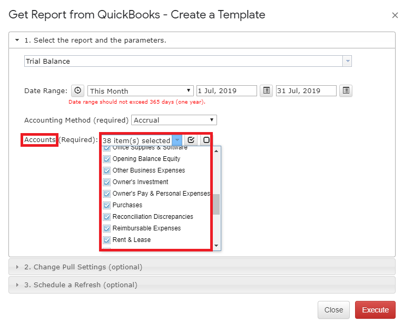The image size is (403, 323).
Task: Toggle the Owner's Investment checkbox
Action: point(107,182)
